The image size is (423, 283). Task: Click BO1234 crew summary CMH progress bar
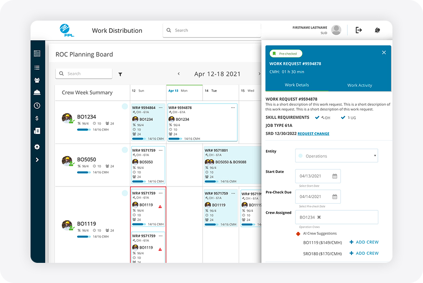(x=84, y=130)
